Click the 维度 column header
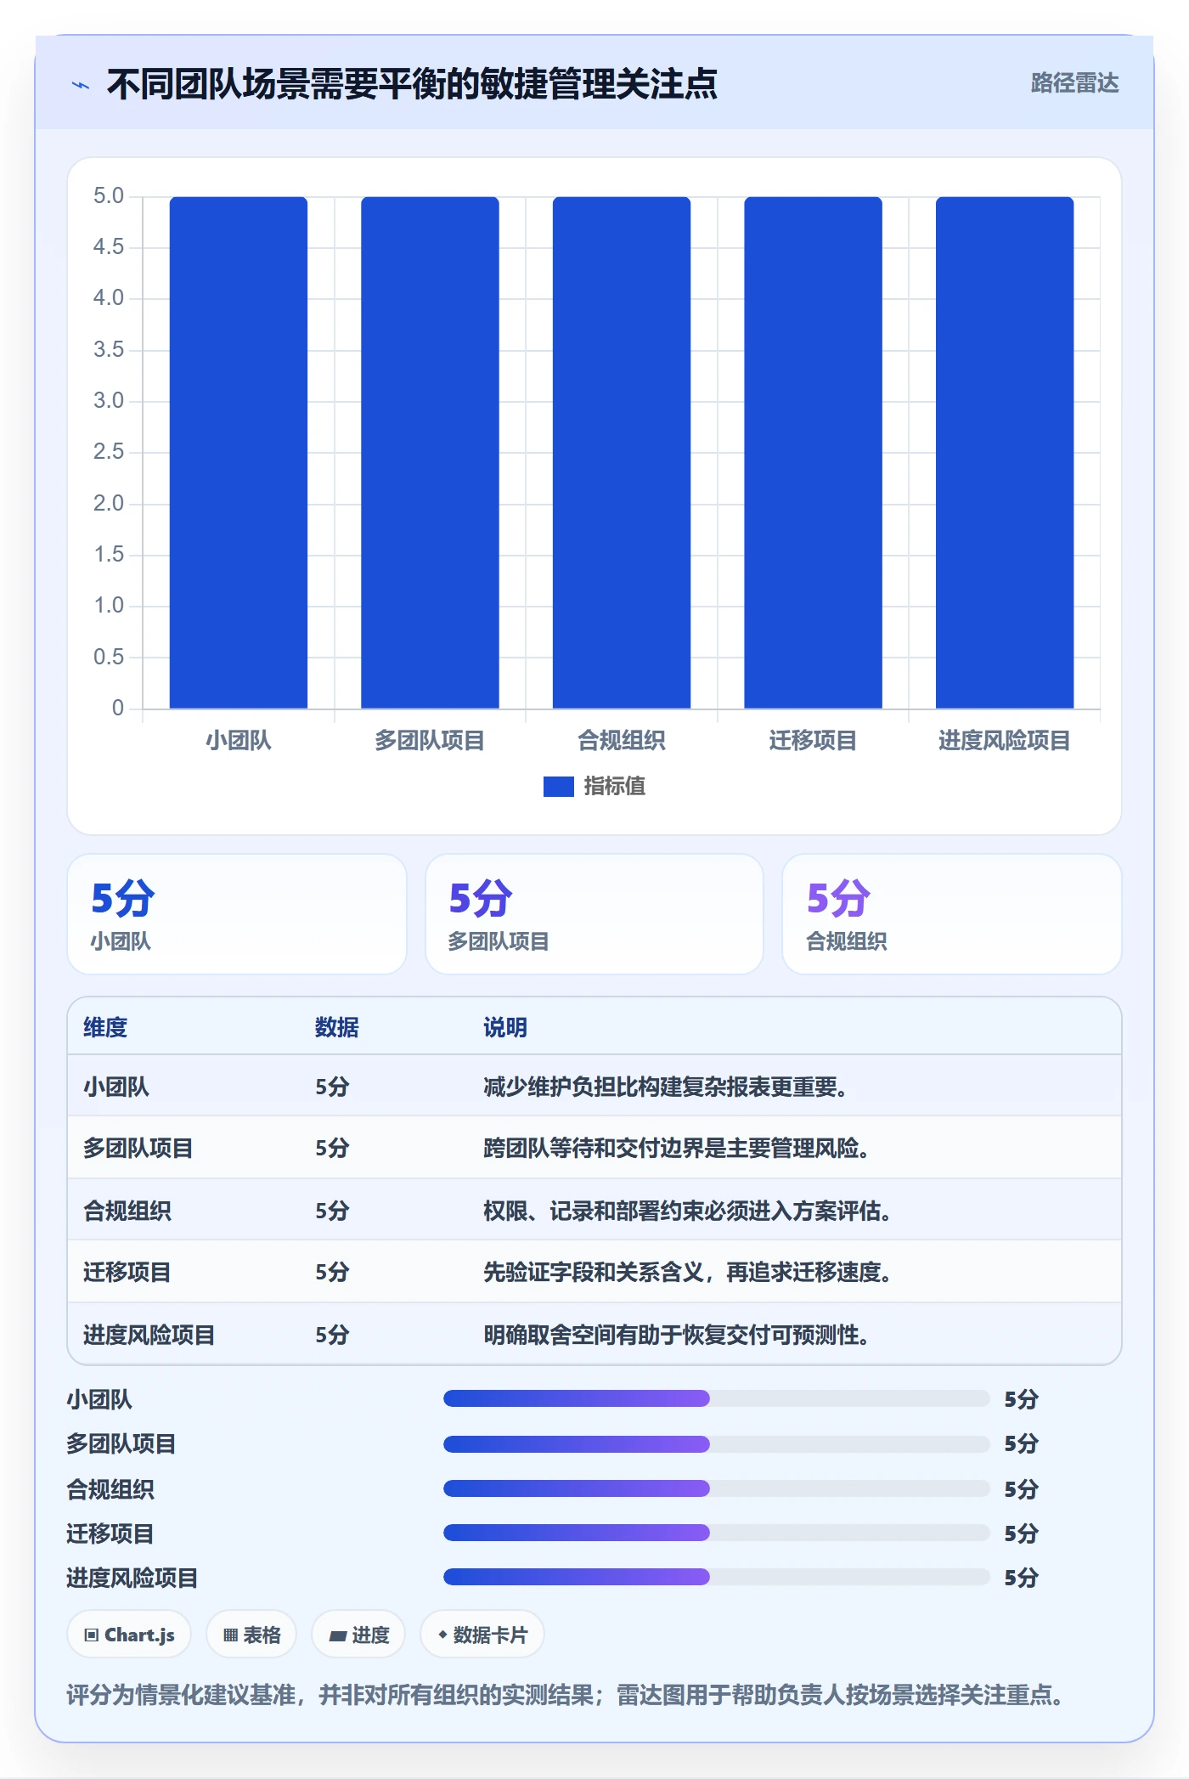Screen dimensions: 1189x1779 [105, 1027]
